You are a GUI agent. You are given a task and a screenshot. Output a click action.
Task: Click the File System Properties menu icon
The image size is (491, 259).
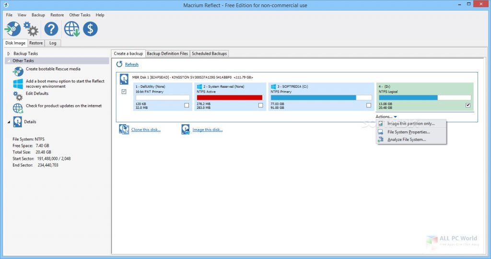[x=380, y=132]
